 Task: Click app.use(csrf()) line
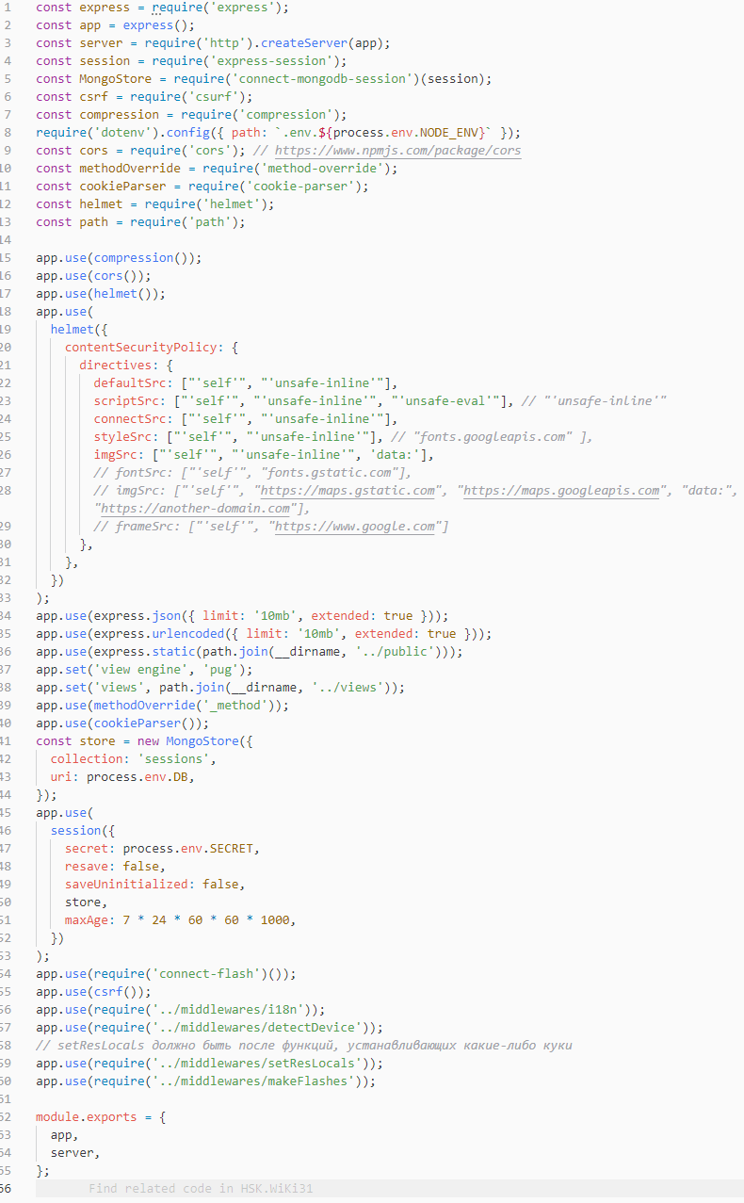click(x=93, y=991)
